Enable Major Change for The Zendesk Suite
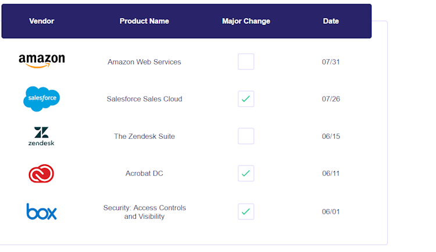The height and width of the screenshot is (252, 436). tap(246, 136)
